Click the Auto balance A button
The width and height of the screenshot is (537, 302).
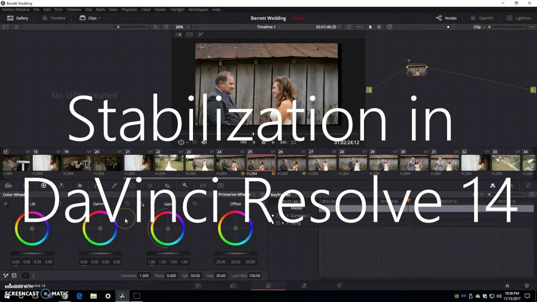point(14,276)
